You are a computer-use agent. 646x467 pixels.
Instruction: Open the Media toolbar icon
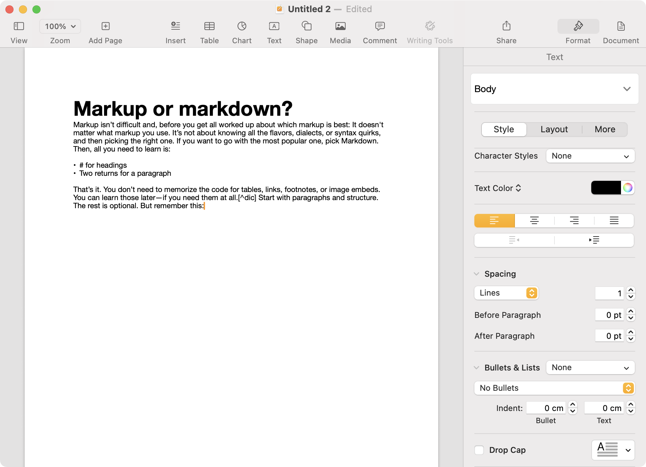coord(340,26)
